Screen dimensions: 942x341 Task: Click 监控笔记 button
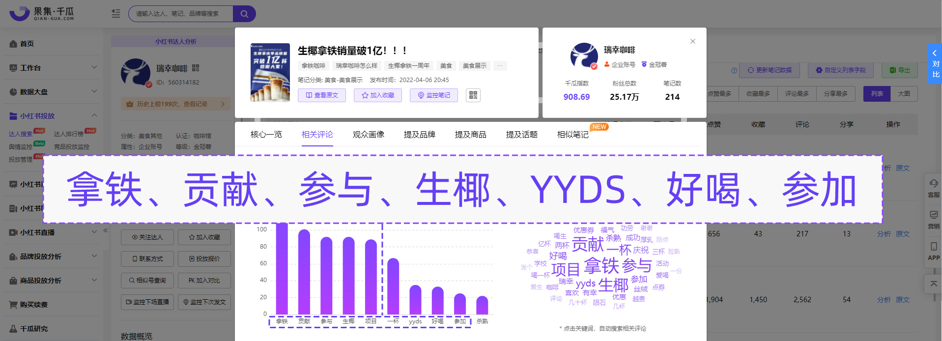pyautogui.click(x=434, y=95)
